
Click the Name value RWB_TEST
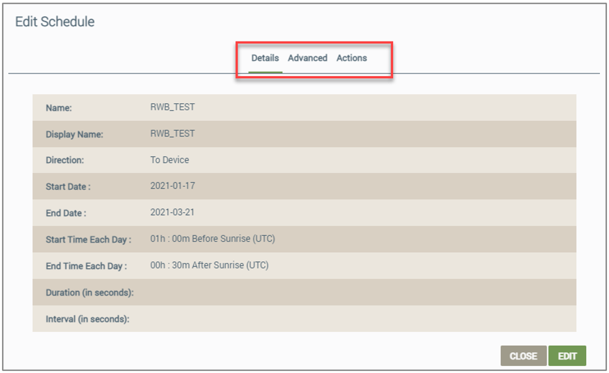[172, 107]
